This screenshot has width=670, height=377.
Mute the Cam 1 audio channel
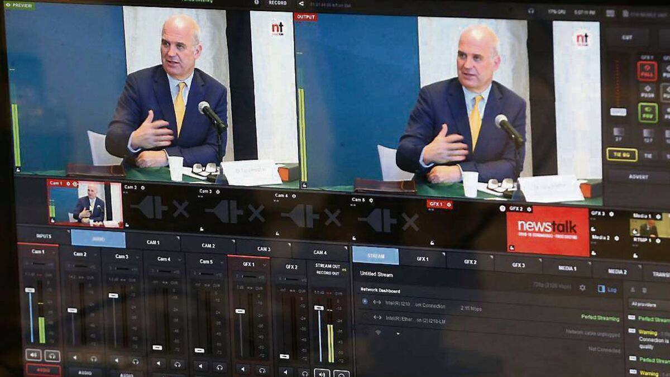[x=33, y=355]
